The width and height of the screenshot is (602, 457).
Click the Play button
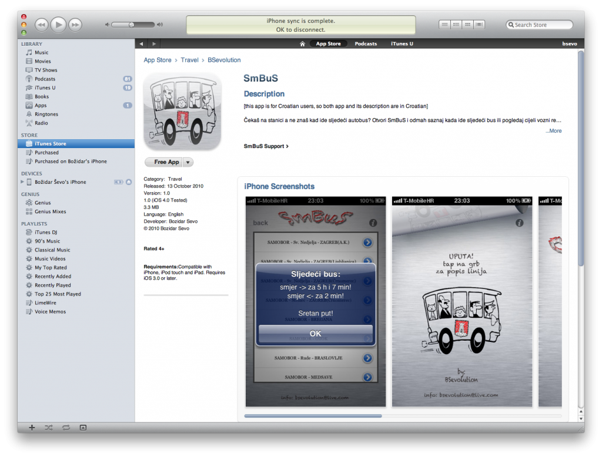coord(58,25)
